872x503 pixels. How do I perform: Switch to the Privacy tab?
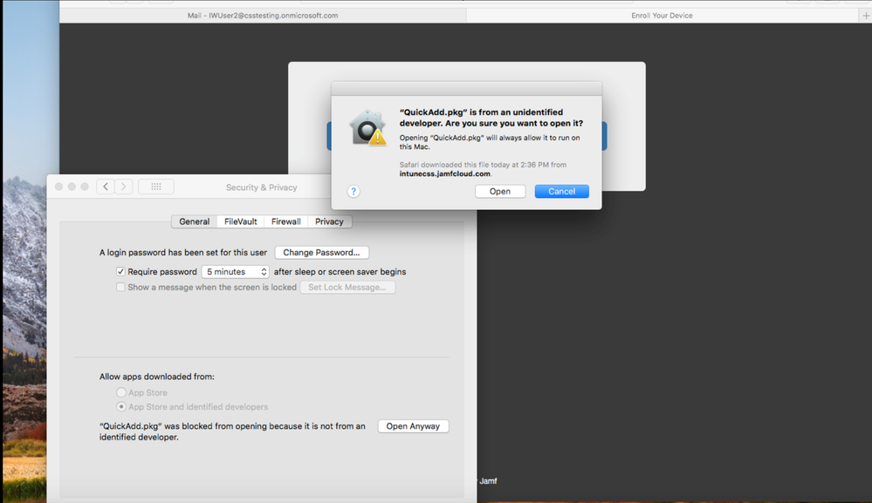point(329,221)
